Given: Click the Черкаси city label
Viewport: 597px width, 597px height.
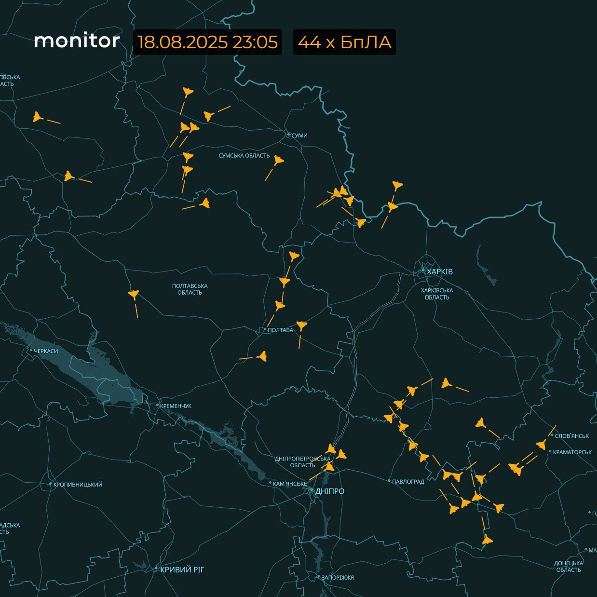Looking at the screenshot, I should 46,351.
